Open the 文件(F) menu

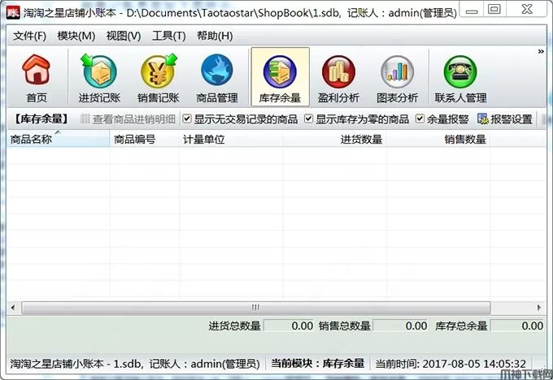tap(29, 36)
